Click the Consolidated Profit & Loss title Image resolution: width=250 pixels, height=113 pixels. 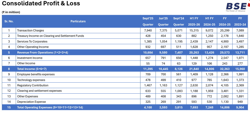pyautogui.click(x=41, y=3)
